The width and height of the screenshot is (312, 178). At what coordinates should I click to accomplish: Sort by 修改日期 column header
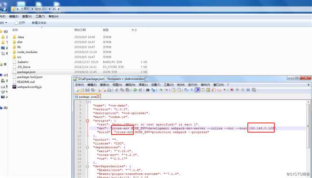point(80,30)
